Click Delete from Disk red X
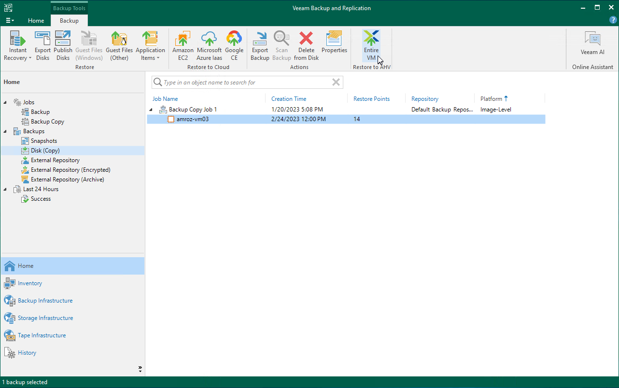This screenshot has height=388, width=619. tap(306, 46)
